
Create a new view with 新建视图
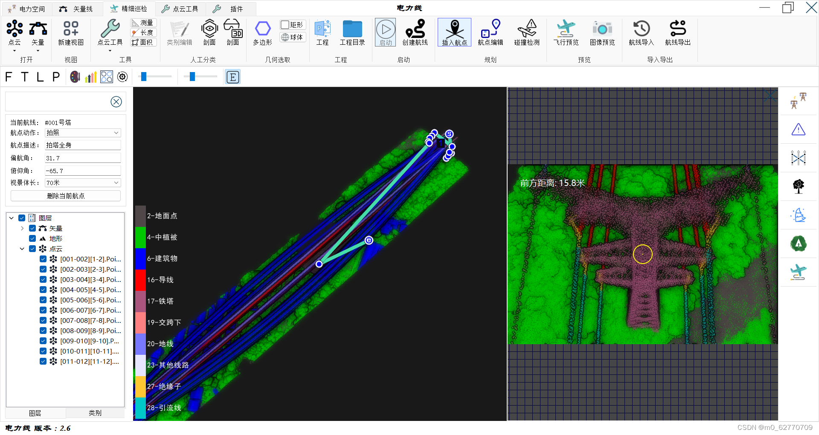(x=71, y=33)
